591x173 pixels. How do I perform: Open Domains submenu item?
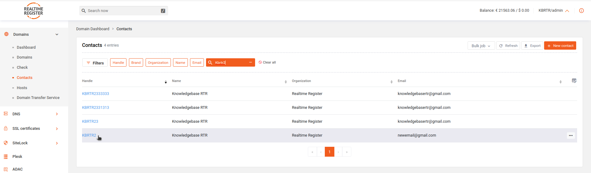click(24, 57)
